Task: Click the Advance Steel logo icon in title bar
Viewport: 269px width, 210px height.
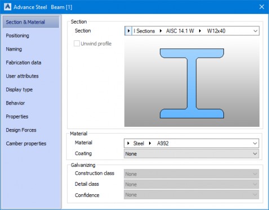Action: 8,7
